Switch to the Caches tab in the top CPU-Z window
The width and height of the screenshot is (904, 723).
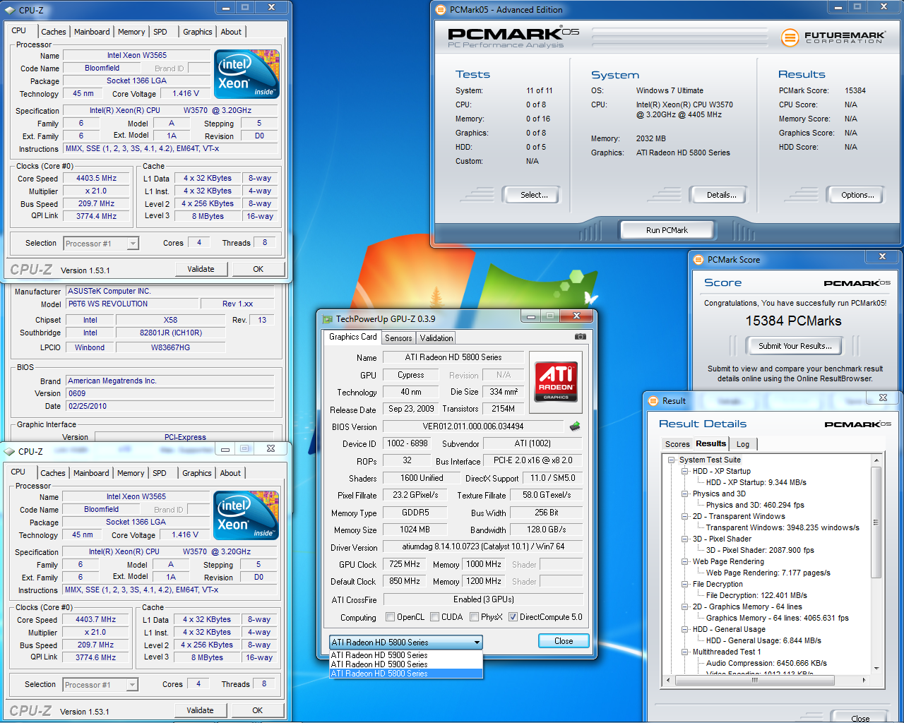54,32
